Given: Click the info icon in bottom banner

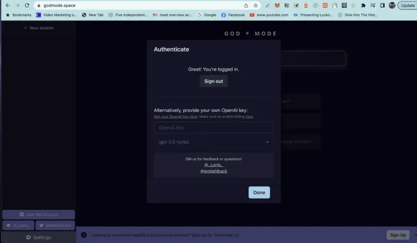Looking at the screenshot, I should pos(84,235).
